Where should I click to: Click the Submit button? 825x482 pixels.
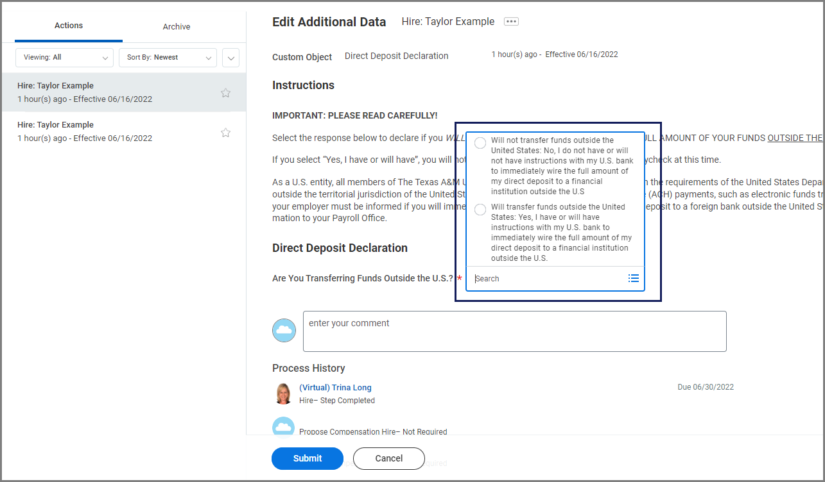pos(308,458)
